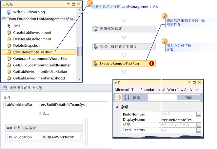This screenshot has height=149, width=217.
Task: Click the 计算所需的生成位置 If-activity icon
Action: click(5, 88)
